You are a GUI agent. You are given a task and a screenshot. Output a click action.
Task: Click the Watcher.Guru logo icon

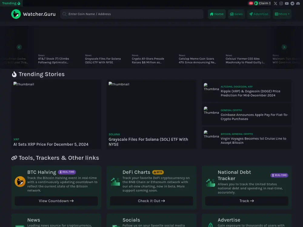(x=16, y=14)
